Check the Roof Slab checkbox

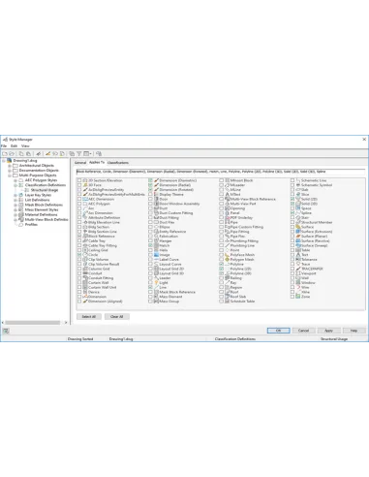click(221, 297)
